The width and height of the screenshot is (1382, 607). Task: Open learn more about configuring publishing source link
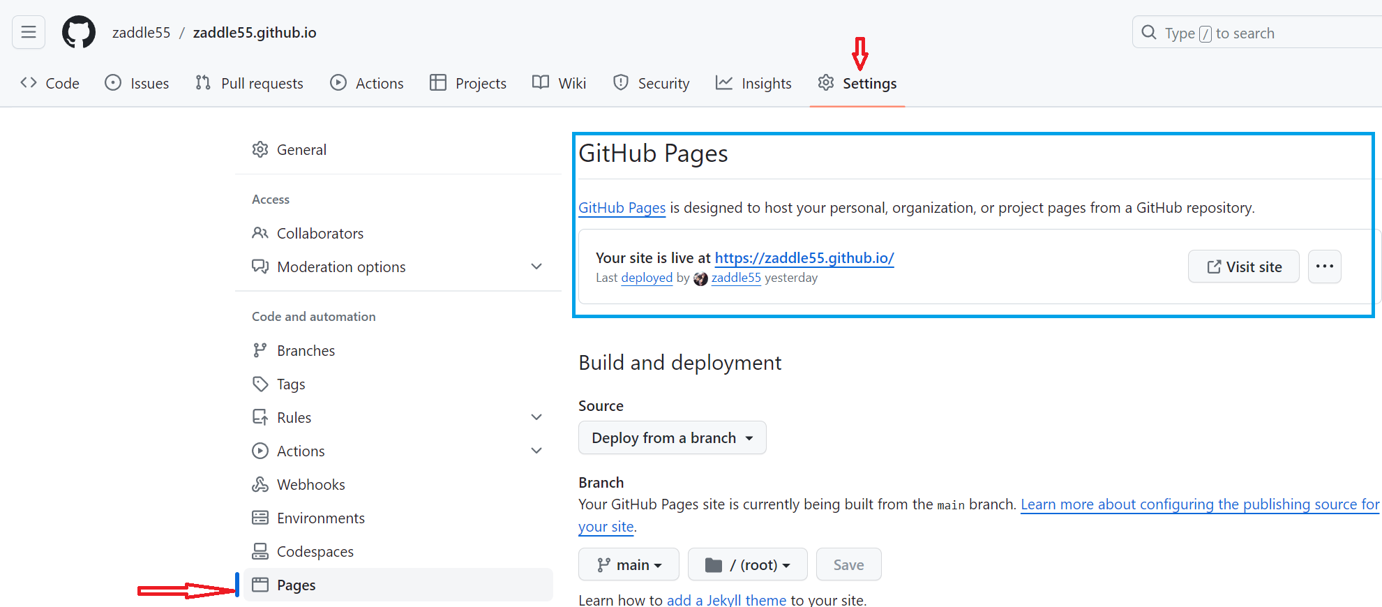click(1200, 504)
